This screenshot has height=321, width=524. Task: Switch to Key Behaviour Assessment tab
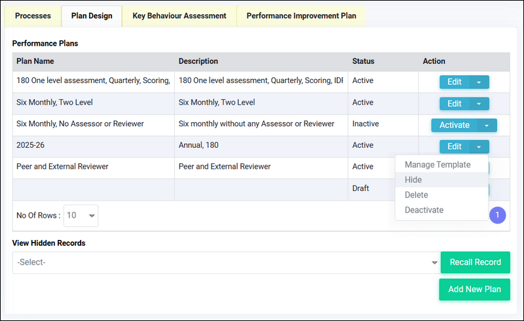(179, 16)
